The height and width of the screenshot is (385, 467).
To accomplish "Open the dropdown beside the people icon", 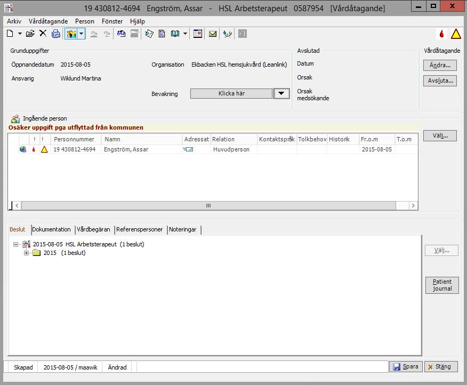I will click(x=82, y=34).
